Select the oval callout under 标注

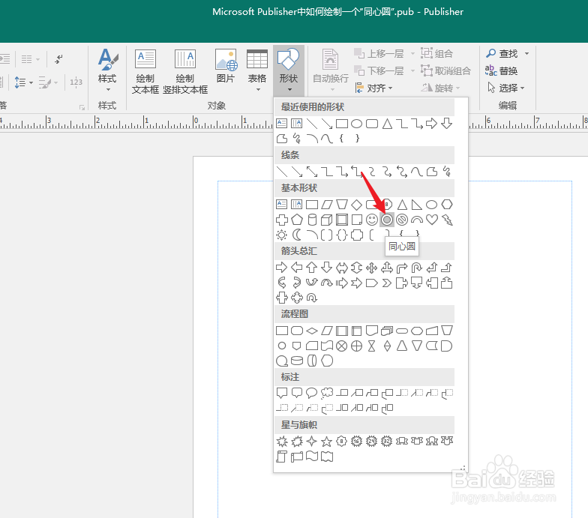point(312,393)
